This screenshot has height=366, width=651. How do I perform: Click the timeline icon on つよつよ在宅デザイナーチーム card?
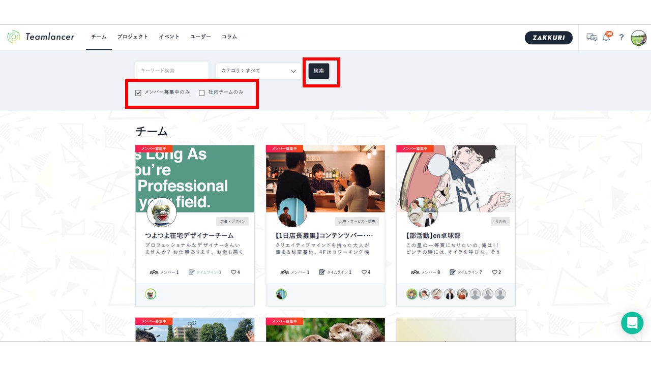point(191,272)
